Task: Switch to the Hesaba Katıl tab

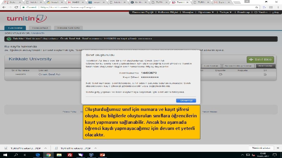Action: tap(40, 28)
